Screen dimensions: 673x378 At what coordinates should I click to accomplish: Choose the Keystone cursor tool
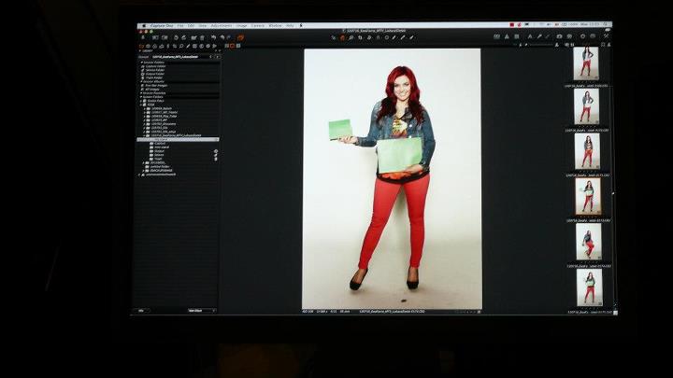(379, 37)
